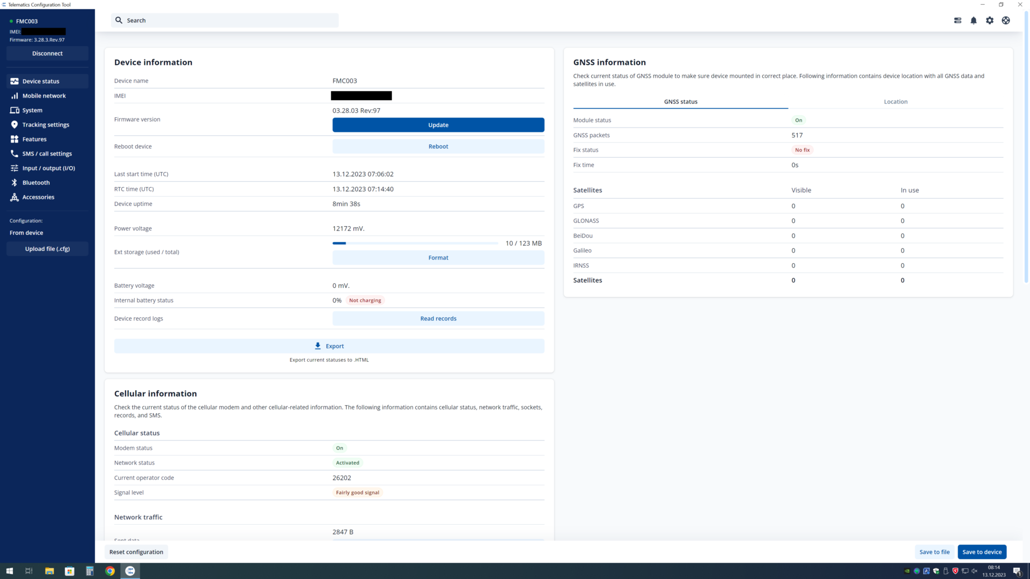Open settings gear icon in top bar
Screen dimensions: 1030x579
coord(990,20)
